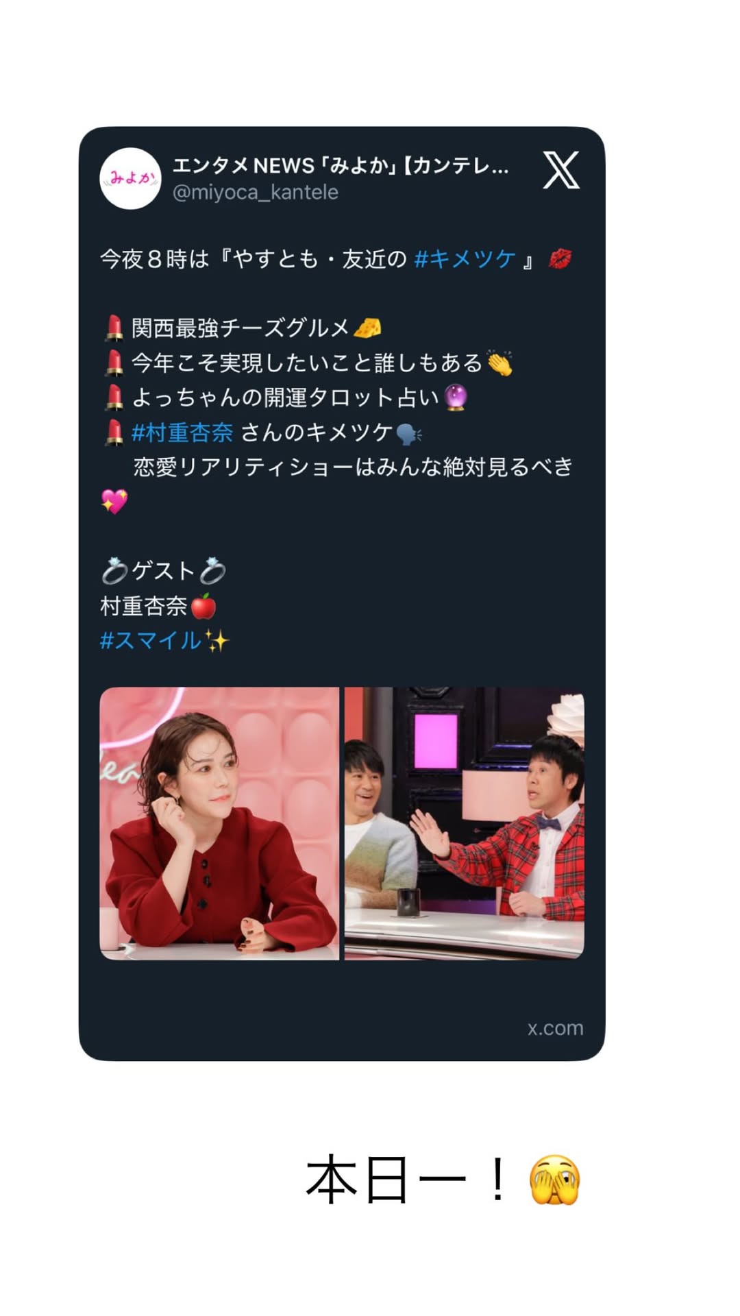Click the clapping hands emoji
Screen dimensions: 740x1316
[x=500, y=363]
